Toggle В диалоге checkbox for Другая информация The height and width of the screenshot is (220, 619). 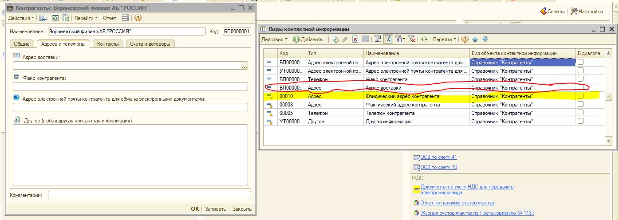pos(580,121)
